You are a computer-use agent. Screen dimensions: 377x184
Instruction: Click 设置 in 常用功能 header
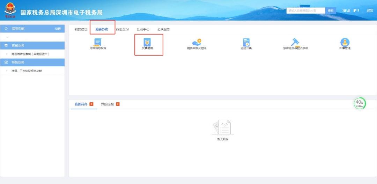click(58, 29)
